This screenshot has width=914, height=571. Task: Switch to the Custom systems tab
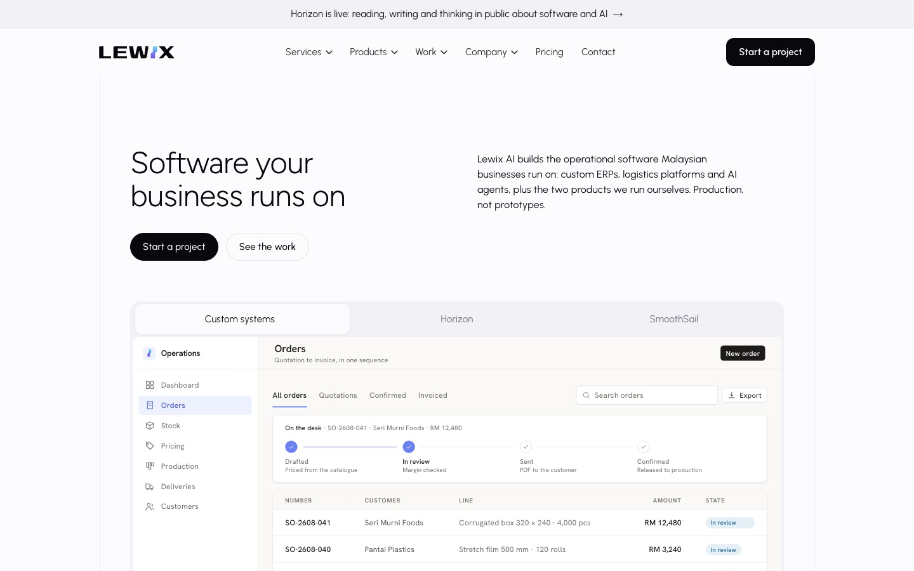(242, 319)
